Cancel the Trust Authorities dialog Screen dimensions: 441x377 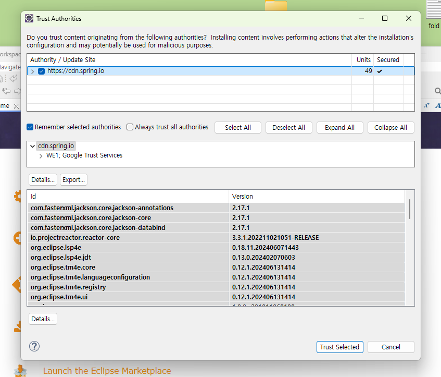390,347
